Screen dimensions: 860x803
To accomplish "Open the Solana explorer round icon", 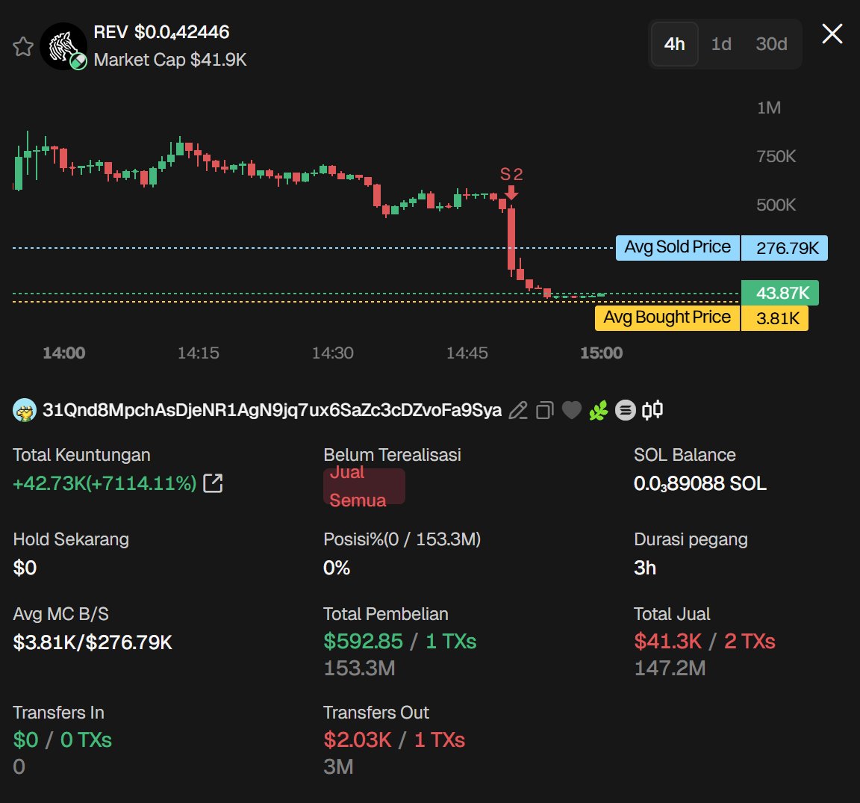I will click(626, 410).
